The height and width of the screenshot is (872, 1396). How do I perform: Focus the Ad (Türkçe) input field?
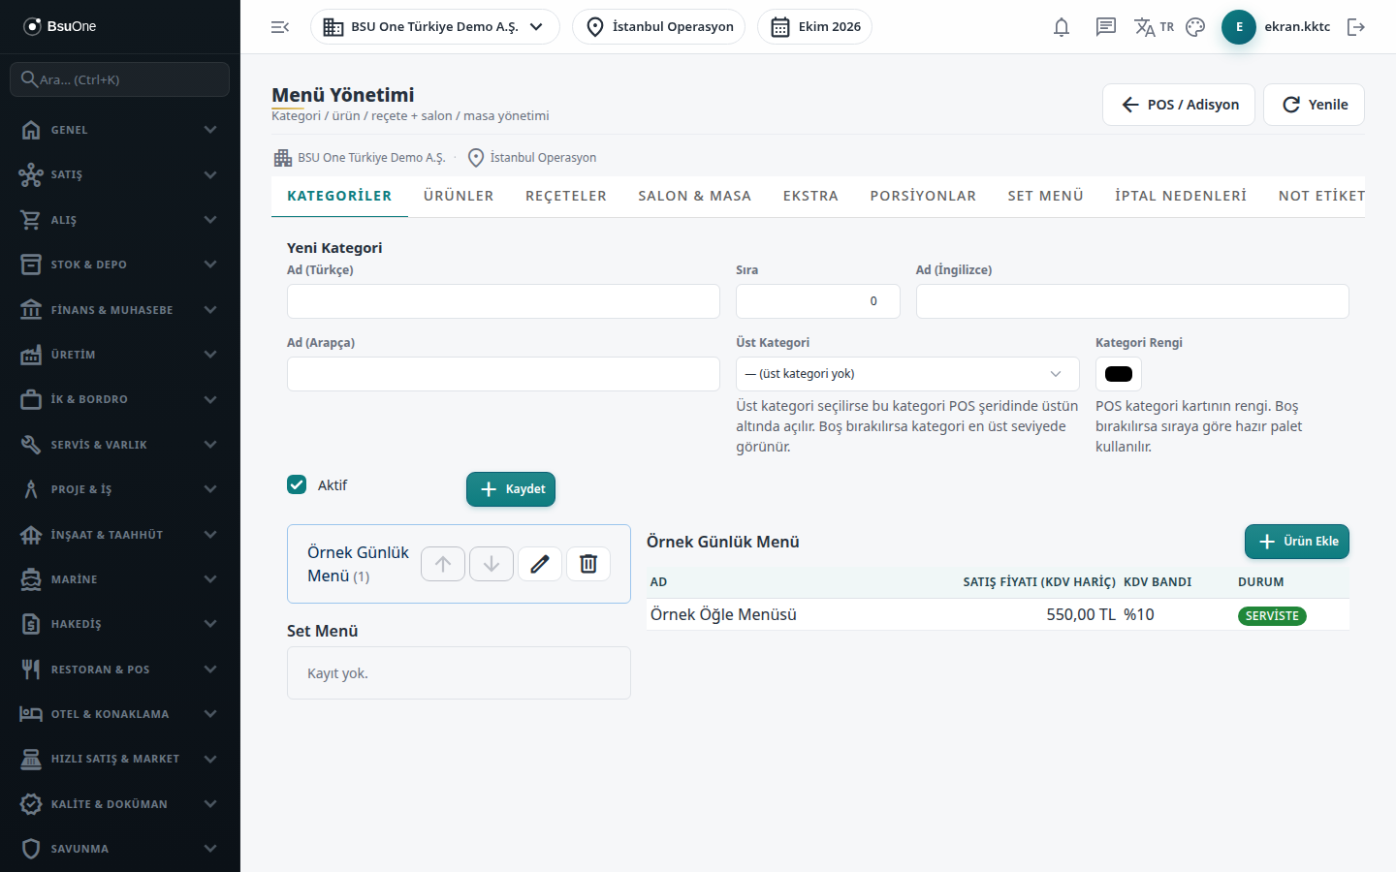[503, 301]
